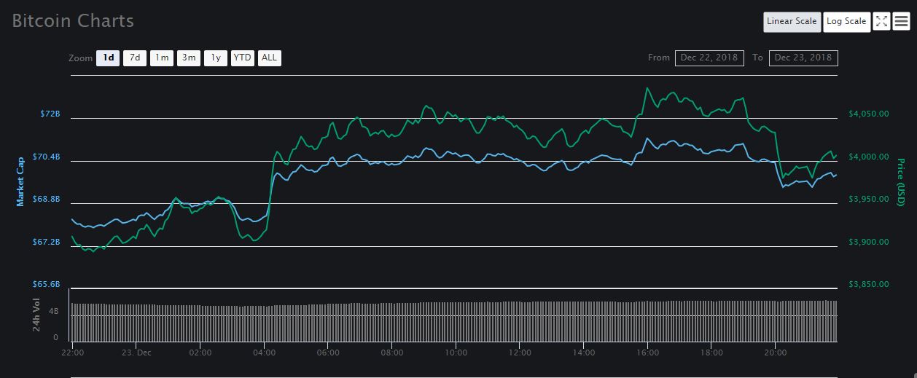Open the chart hamburger menu
This screenshot has height=378, width=917.
[x=901, y=21]
